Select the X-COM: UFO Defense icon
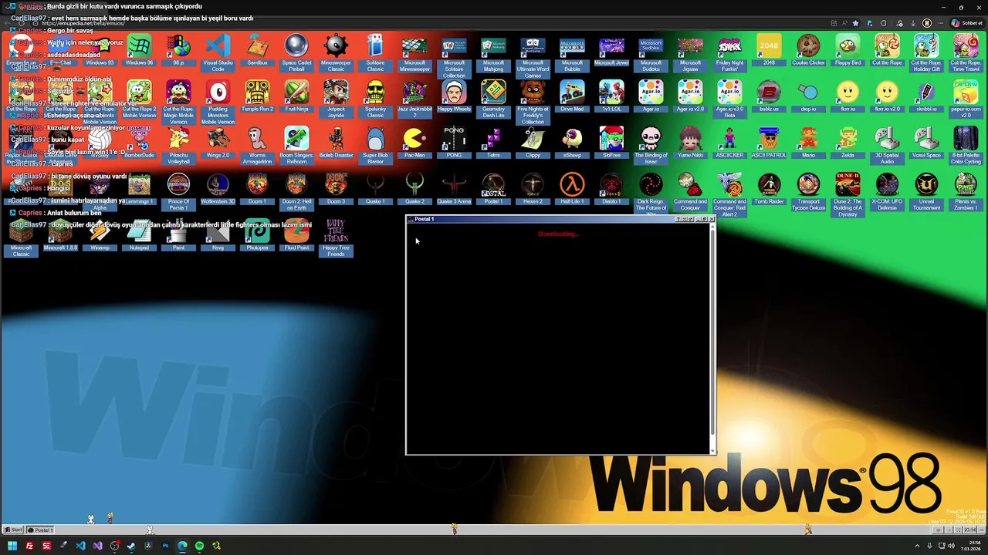This screenshot has height=555, width=988. click(x=887, y=191)
